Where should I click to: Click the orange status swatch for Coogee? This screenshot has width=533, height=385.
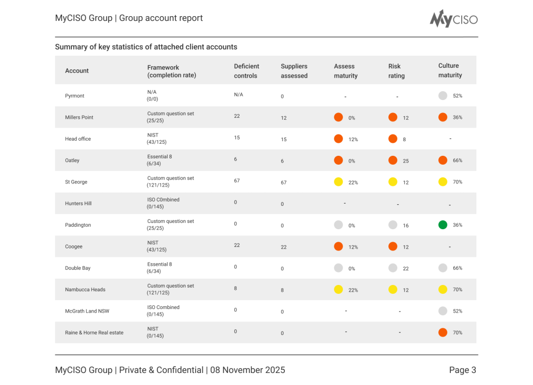(338, 246)
